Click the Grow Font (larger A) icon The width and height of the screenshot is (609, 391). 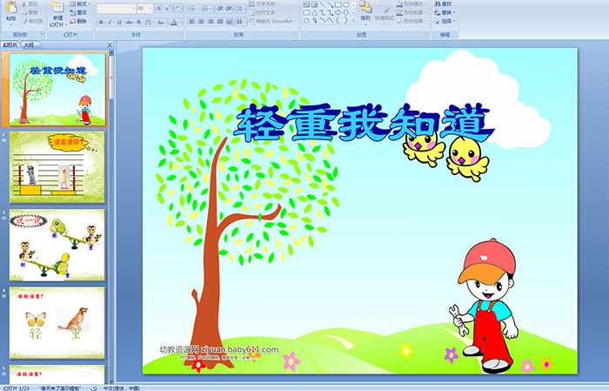pyautogui.click(x=159, y=8)
